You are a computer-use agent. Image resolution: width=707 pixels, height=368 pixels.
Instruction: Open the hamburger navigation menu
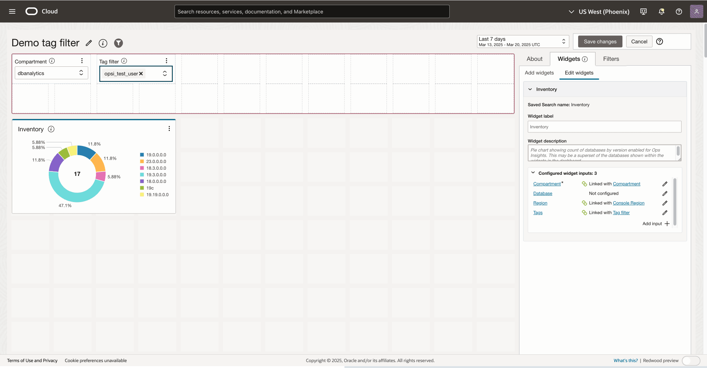(x=12, y=11)
